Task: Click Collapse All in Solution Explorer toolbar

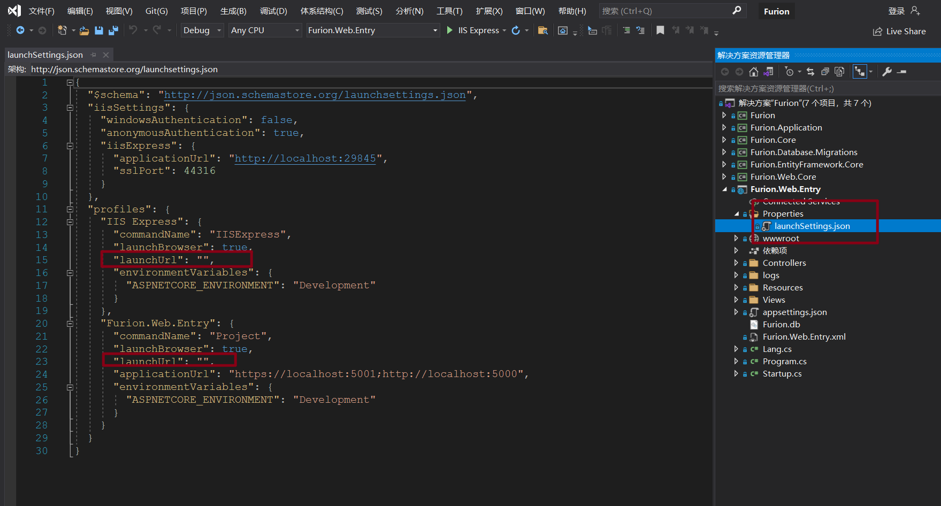Action: (825, 72)
